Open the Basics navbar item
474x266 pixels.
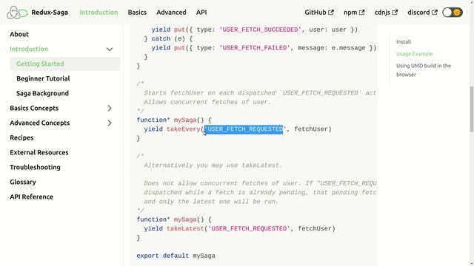coord(137,13)
